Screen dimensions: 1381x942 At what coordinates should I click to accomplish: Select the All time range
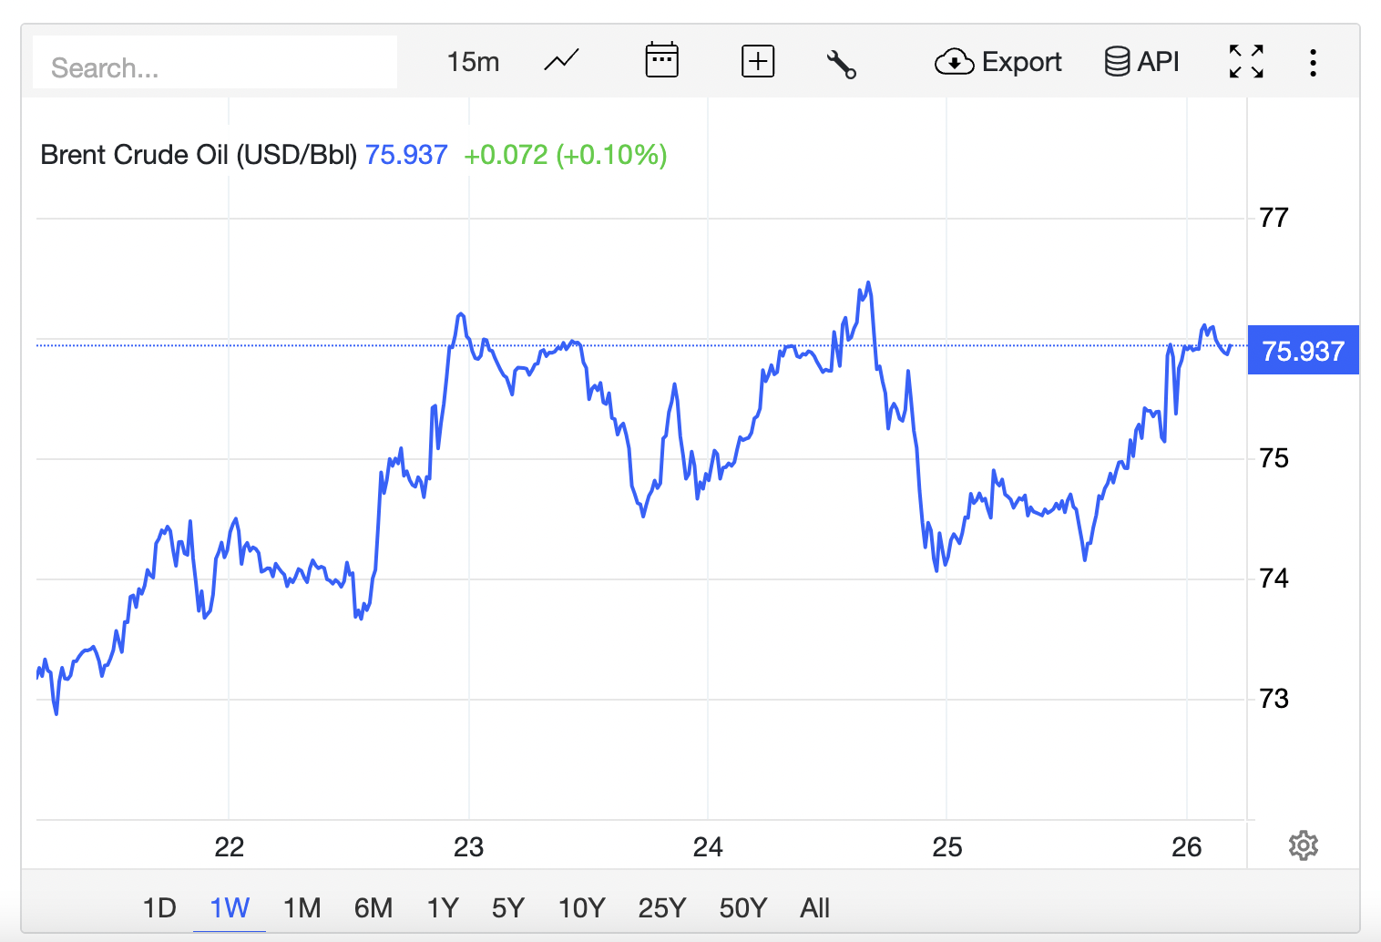[x=815, y=907]
